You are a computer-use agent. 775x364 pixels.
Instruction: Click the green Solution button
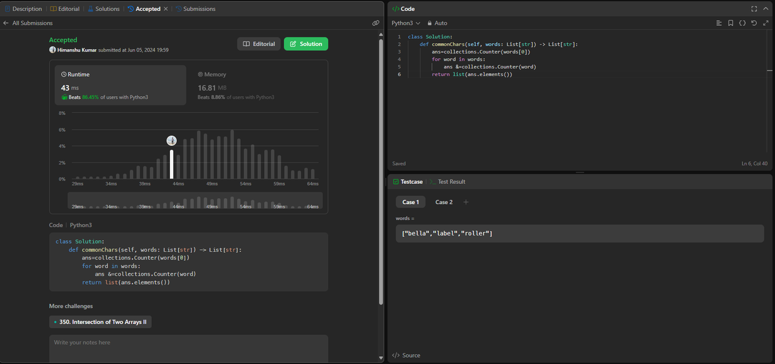(306, 44)
